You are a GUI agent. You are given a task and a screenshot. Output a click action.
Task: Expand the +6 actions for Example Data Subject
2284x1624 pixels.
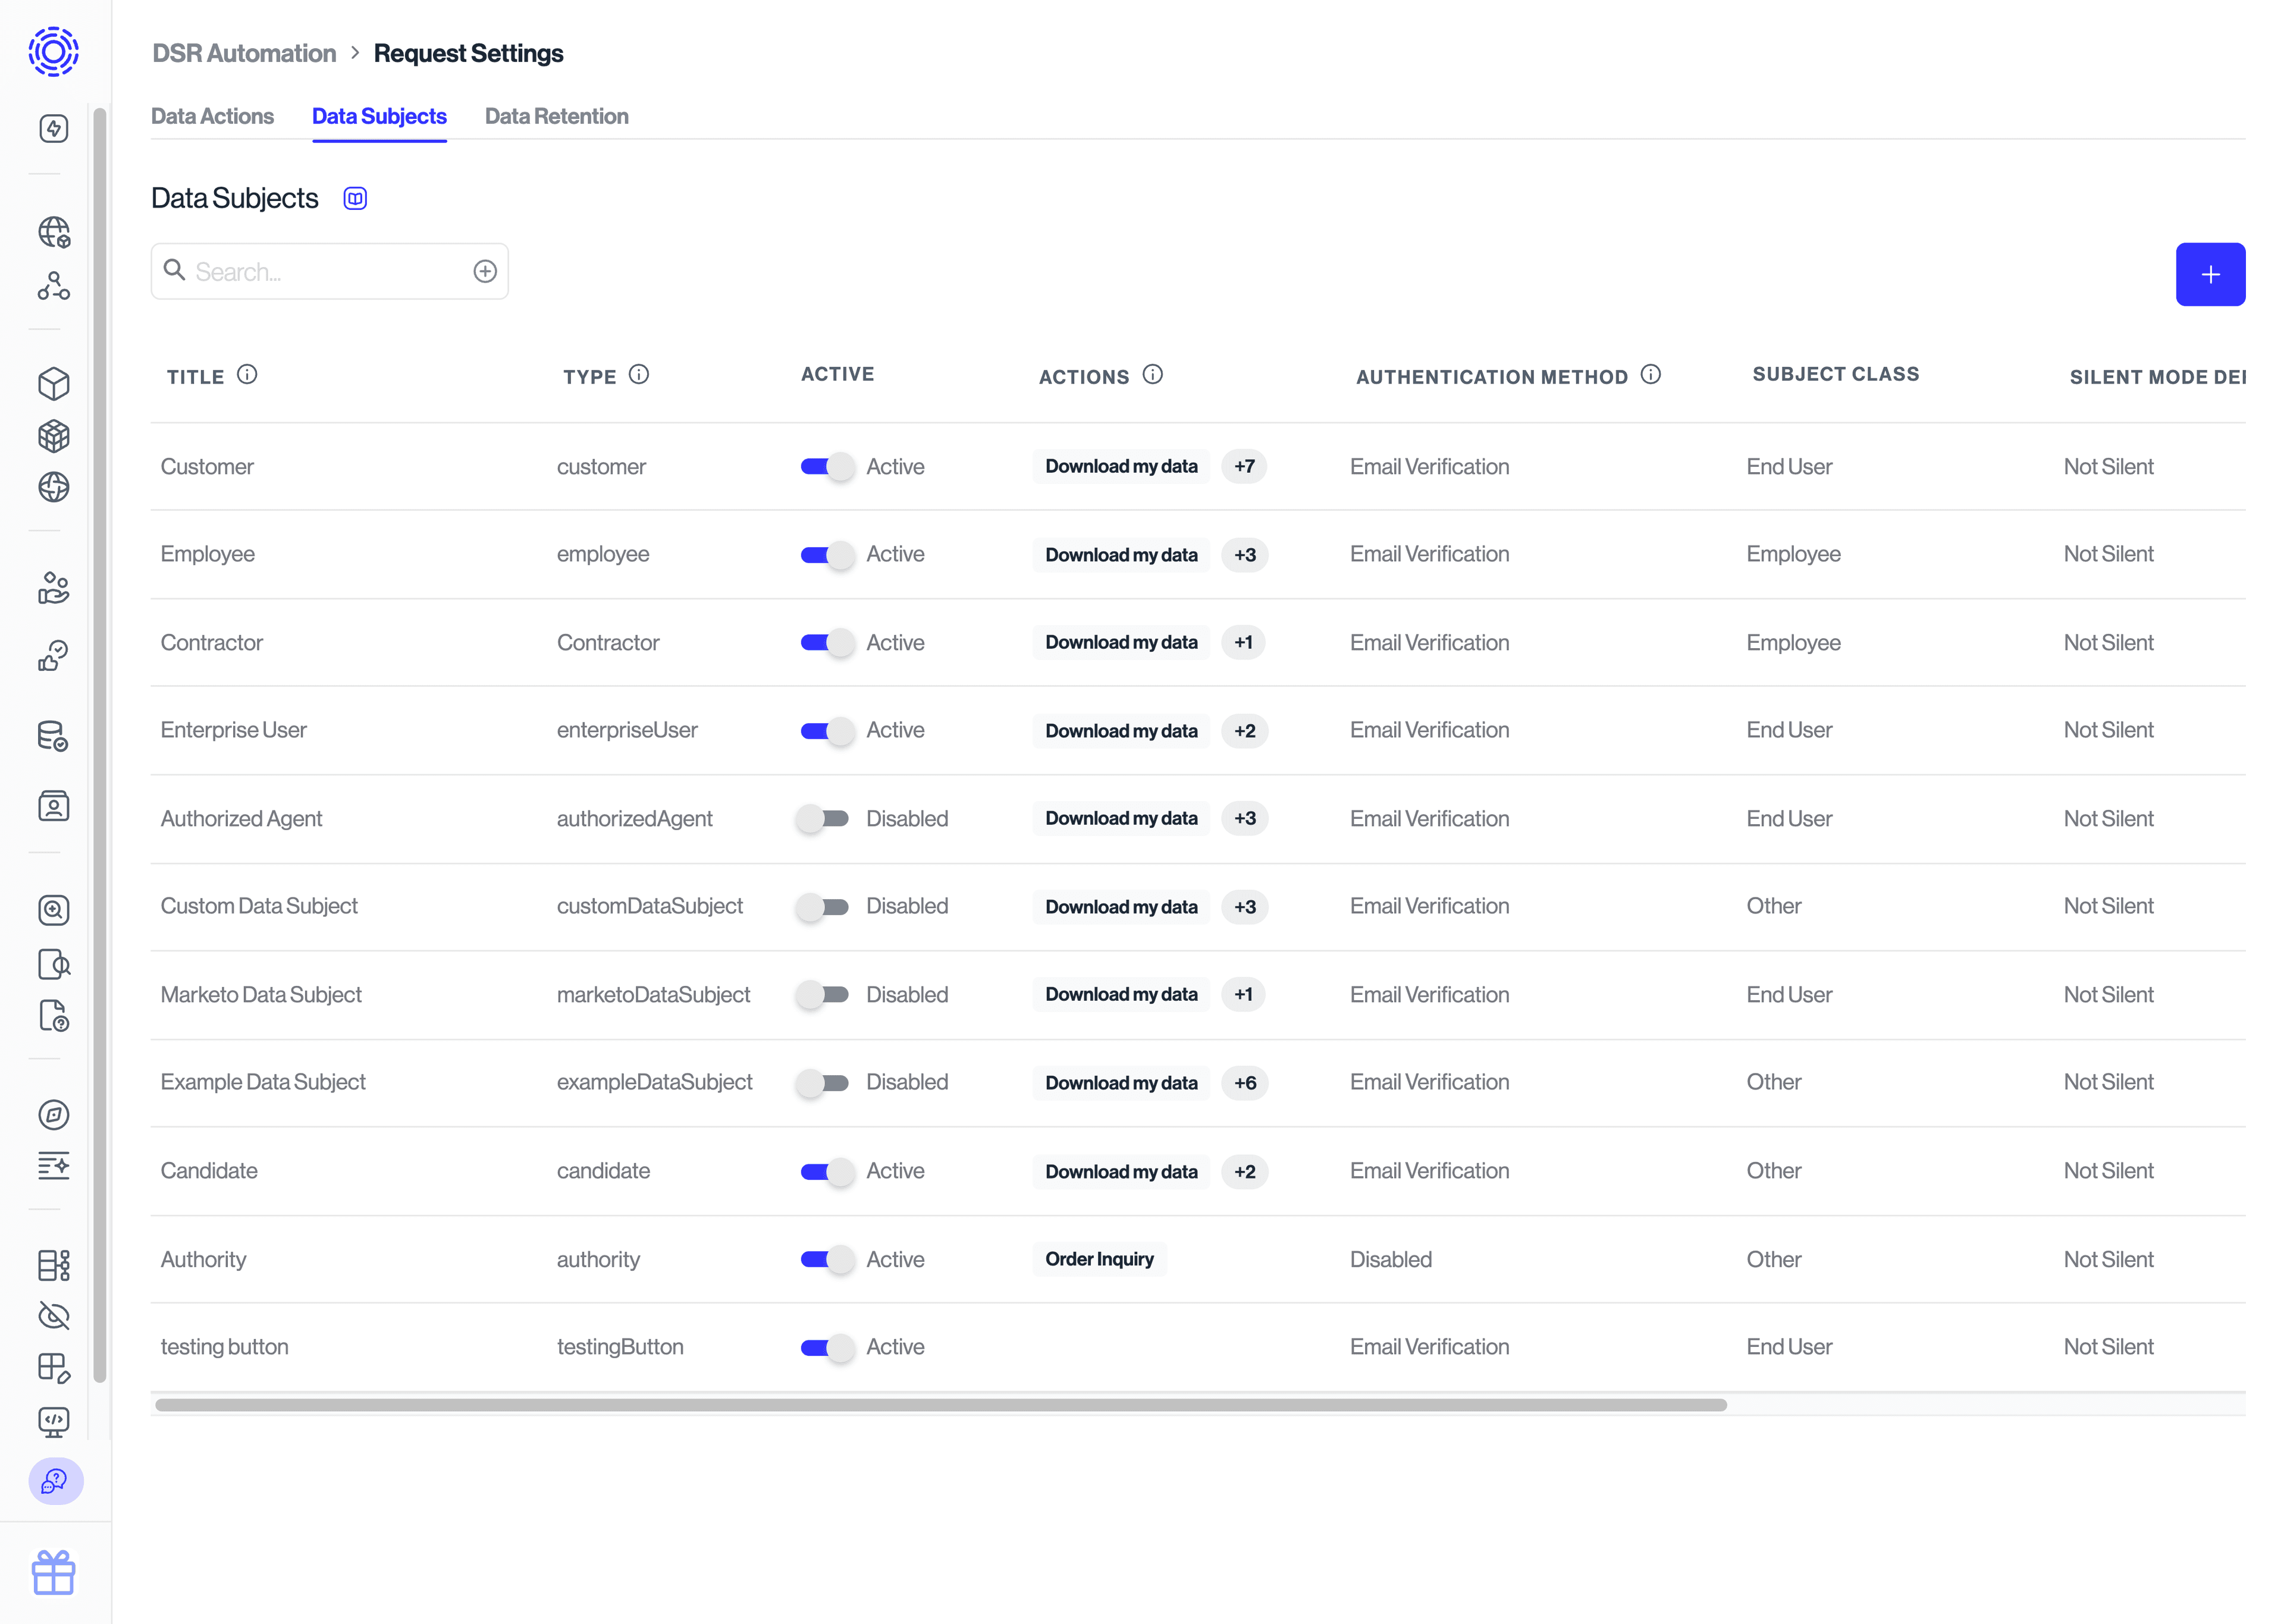1245,1082
